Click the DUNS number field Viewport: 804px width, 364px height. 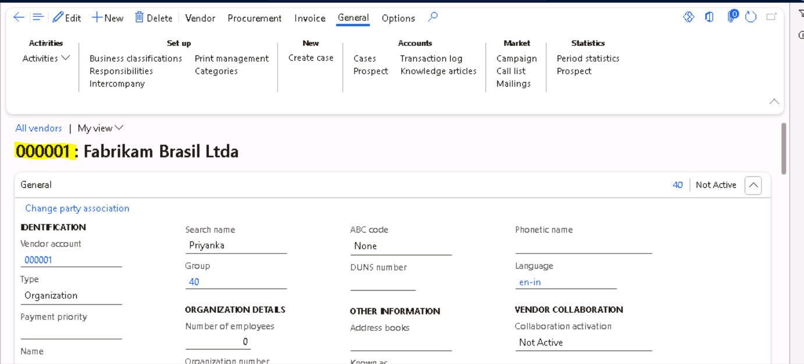click(382, 283)
